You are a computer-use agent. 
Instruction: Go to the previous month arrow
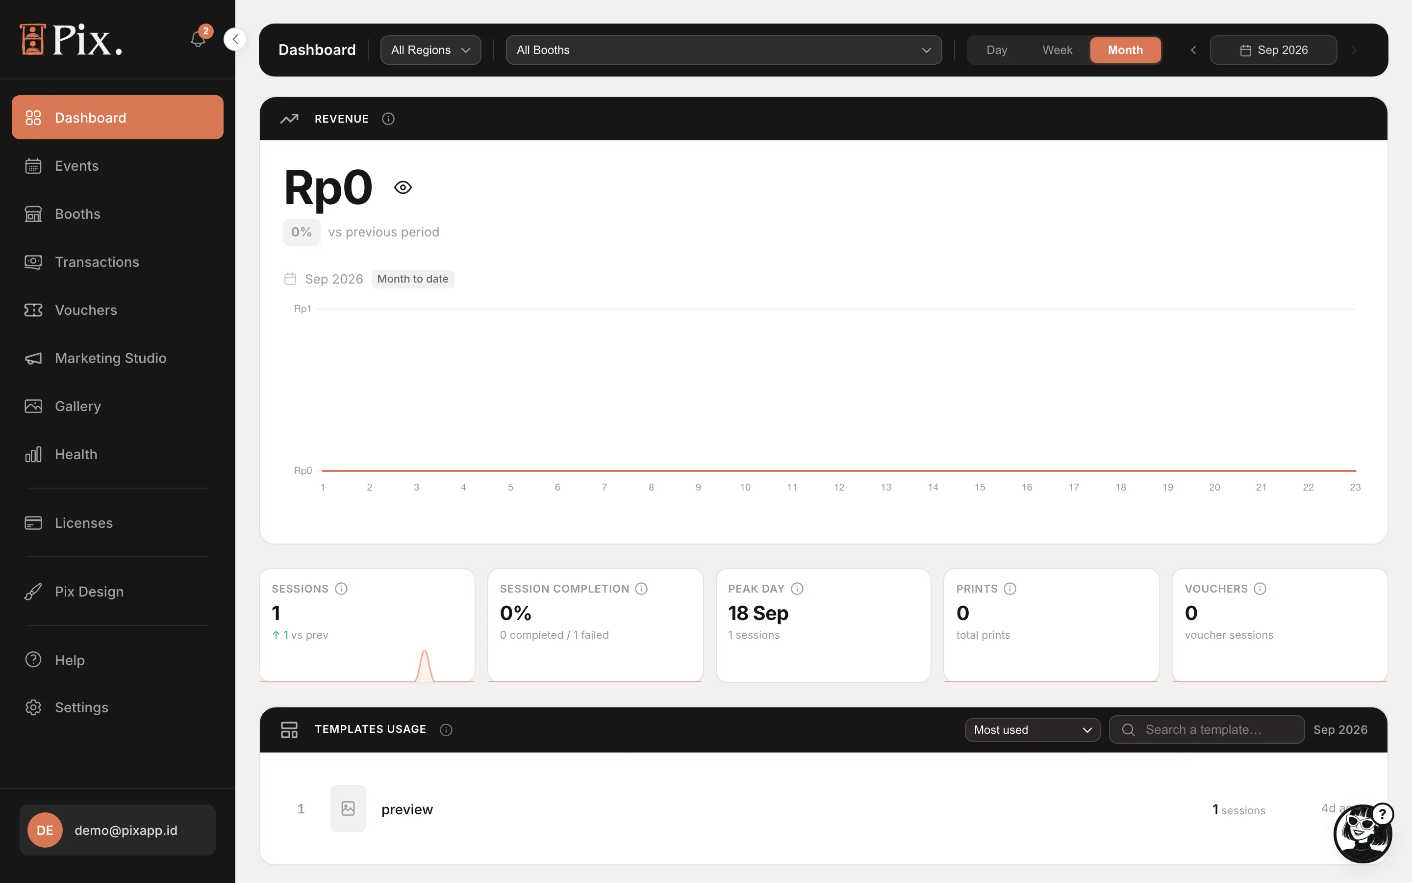[1193, 50]
